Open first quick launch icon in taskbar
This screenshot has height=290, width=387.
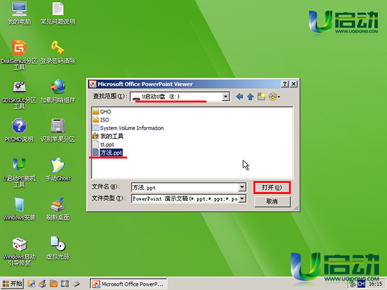32,284
